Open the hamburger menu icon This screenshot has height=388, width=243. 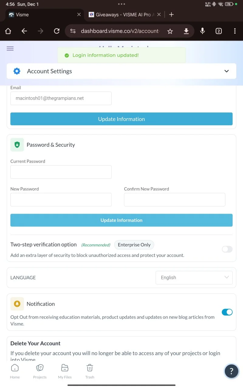[10, 48]
